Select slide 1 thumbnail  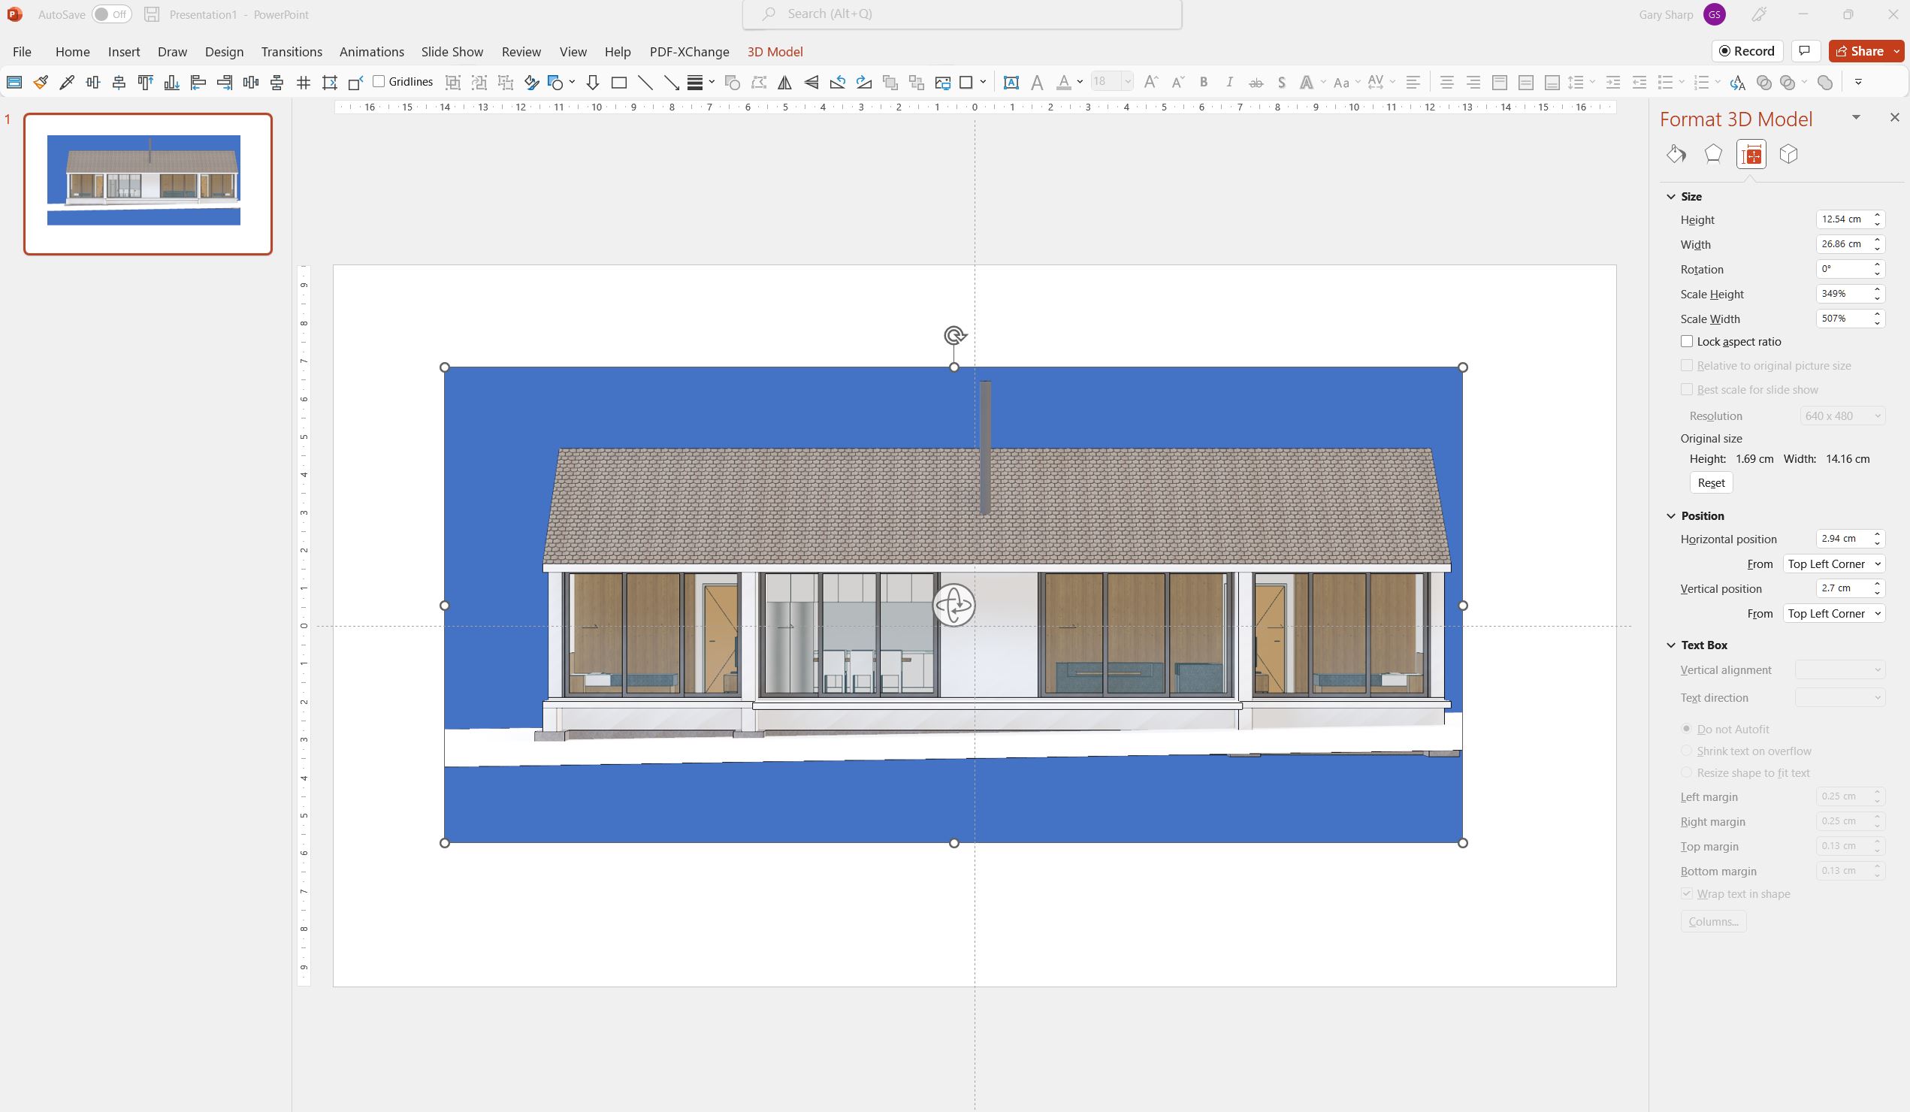tap(148, 183)
